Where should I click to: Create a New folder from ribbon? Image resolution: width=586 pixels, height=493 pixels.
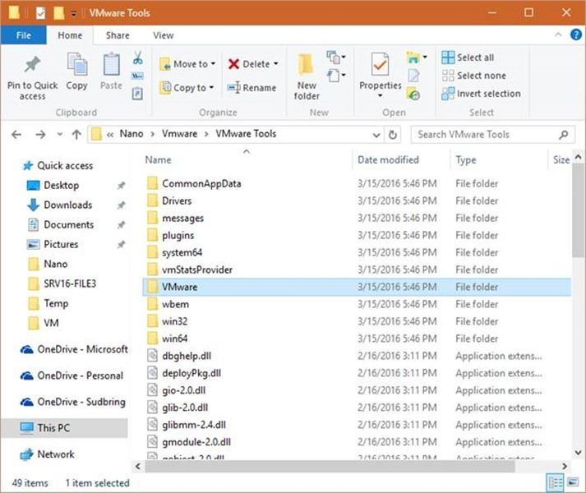pyautogui.click(x=307, y=76)
